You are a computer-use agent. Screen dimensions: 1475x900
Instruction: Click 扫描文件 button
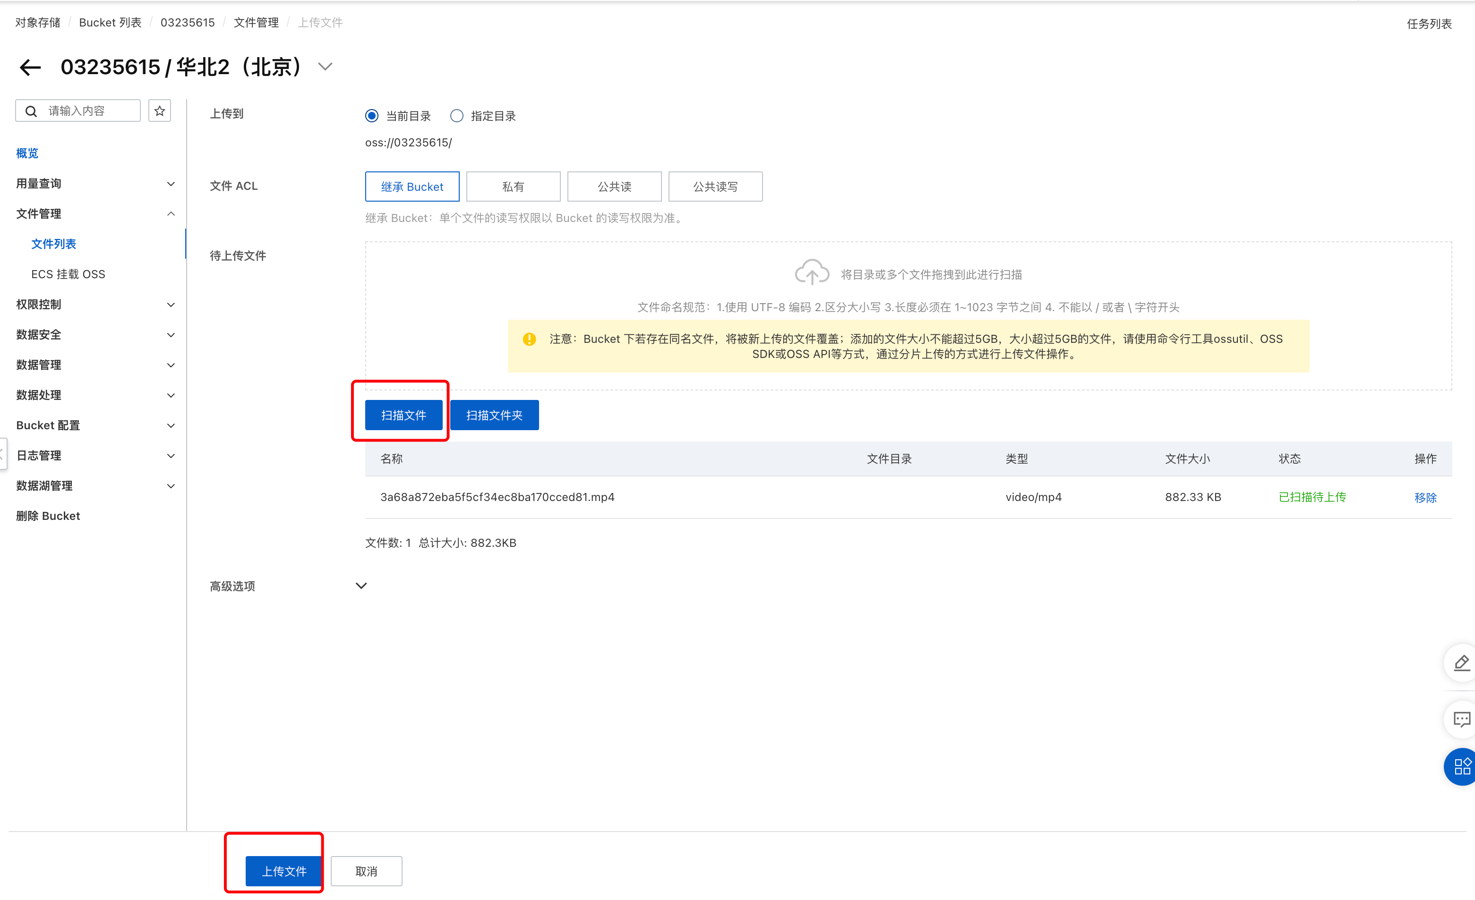click(x=403, y=415)
